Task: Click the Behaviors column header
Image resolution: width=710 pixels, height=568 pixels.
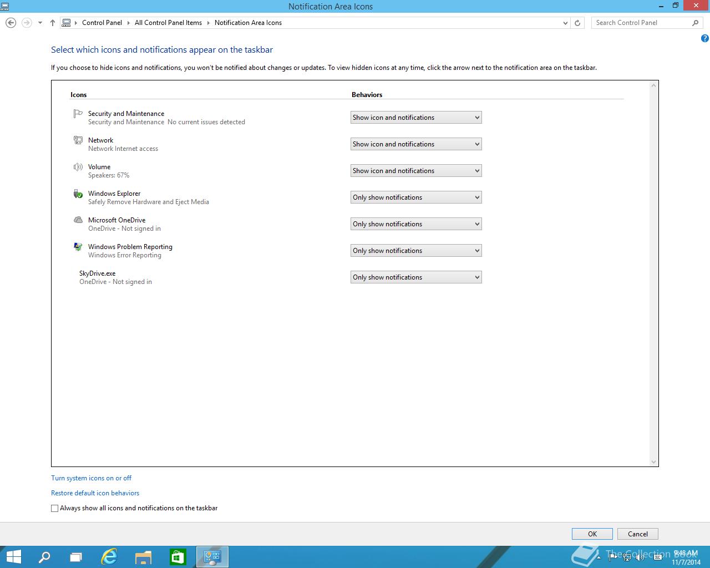Action: coord(367,95)
